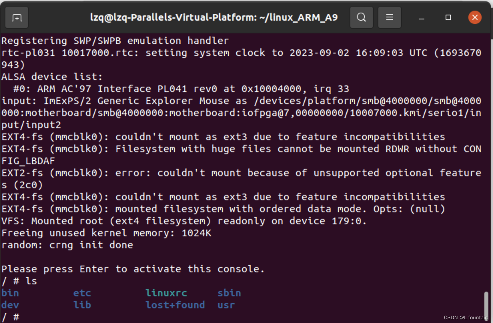Minimize the terminal window
The width and height of the screenshot is (493, 323).
tap(421, 17)
